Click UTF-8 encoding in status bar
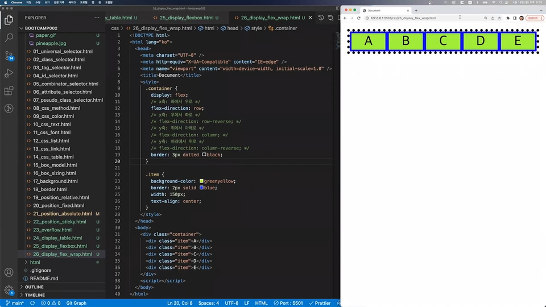The image size is (546, 307). pyautogui.click(x=231, y=303)
